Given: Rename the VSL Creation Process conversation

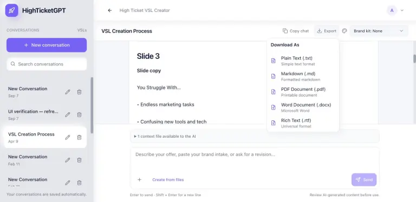Looking at the screenshot, I should click(x=68, y=137).
